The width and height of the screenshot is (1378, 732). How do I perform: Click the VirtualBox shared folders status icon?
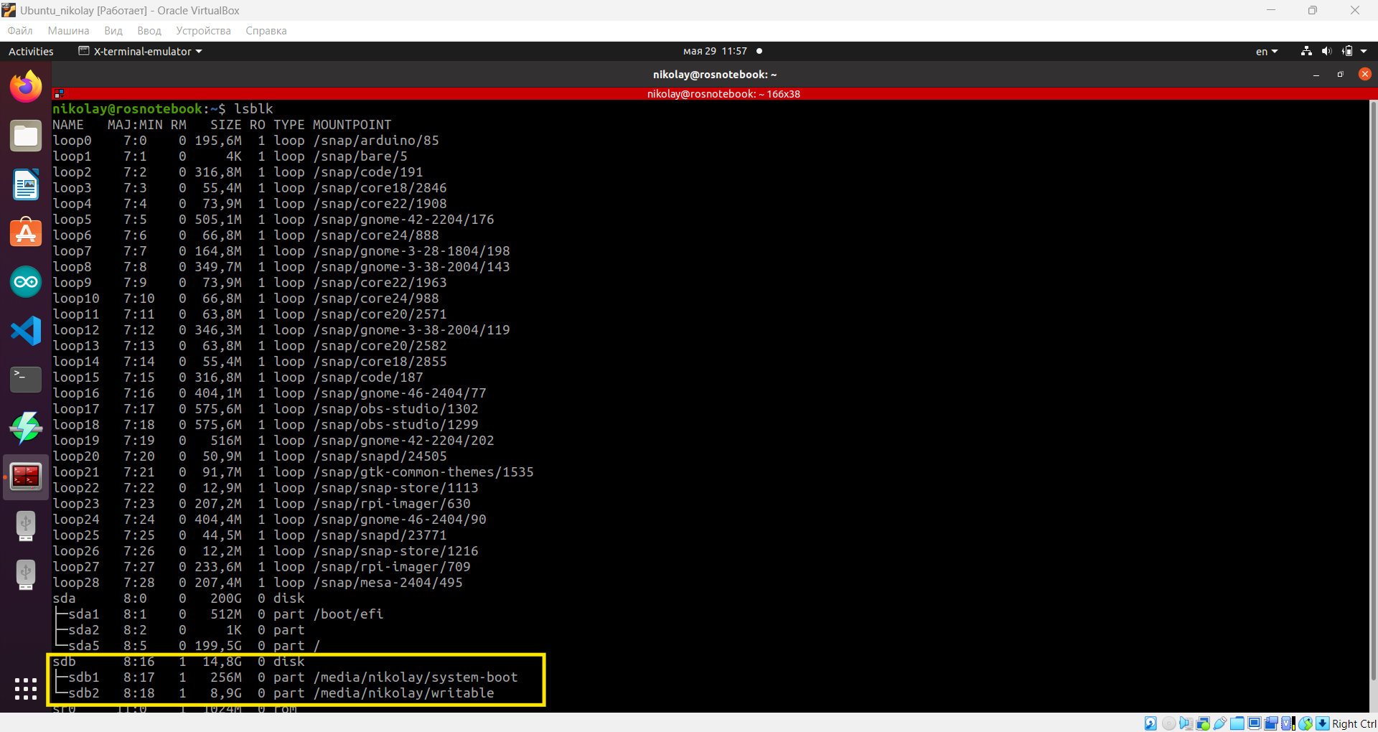[x=1237, y=723]
